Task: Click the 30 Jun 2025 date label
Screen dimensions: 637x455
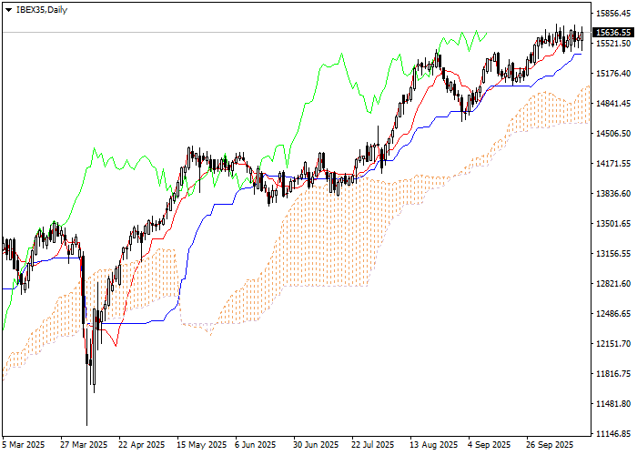Action: (314, 445)
